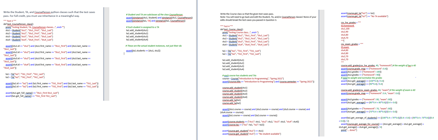Click 'def test_CoursePerson_class():' line
Screen dimensions: 438x140
tap(19, 24)
